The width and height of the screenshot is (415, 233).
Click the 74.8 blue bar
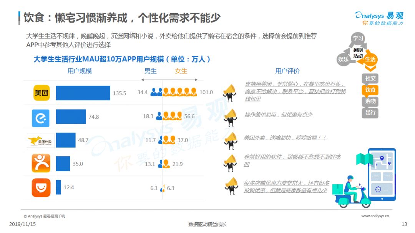tap(71, 116)
